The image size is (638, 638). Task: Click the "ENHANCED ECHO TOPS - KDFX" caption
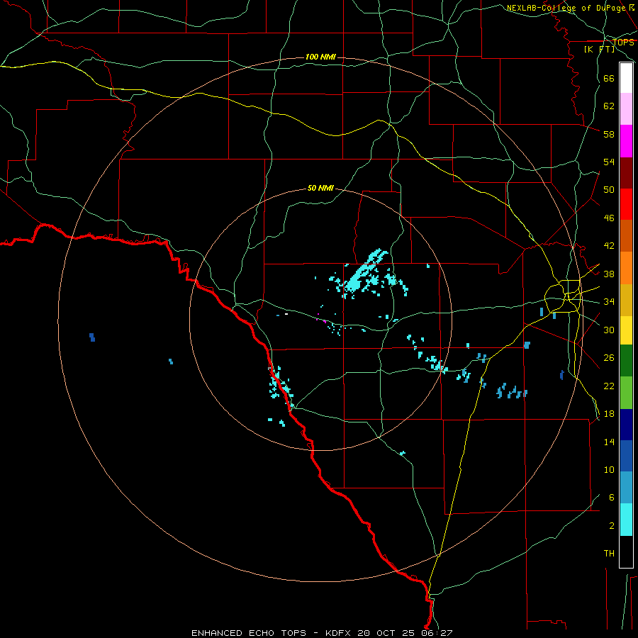273,633
